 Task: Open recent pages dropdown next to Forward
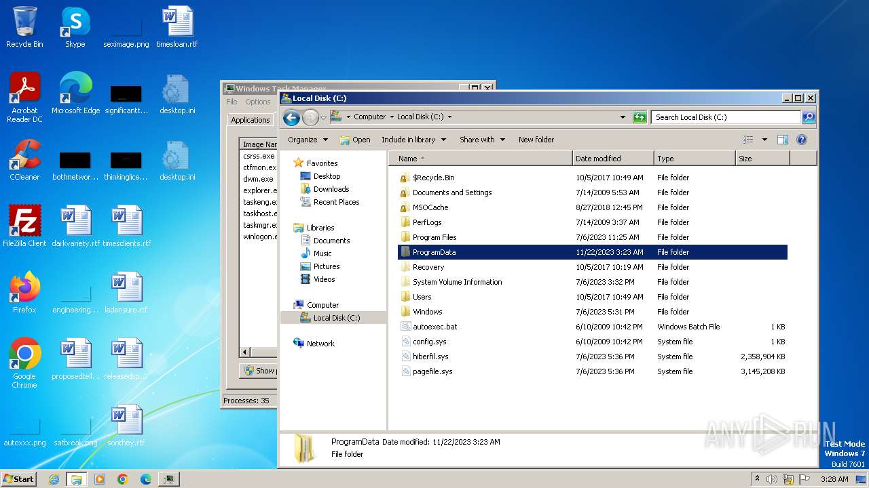point(323,117)
